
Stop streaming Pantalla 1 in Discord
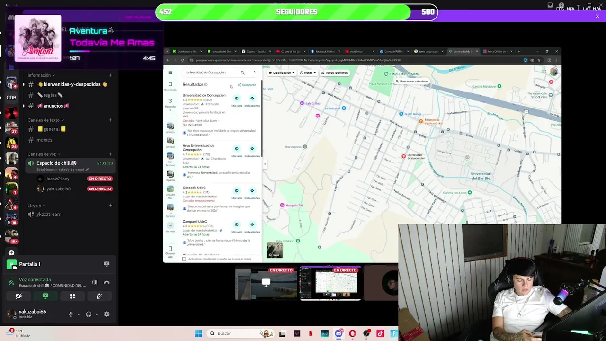tap(107, 264)
